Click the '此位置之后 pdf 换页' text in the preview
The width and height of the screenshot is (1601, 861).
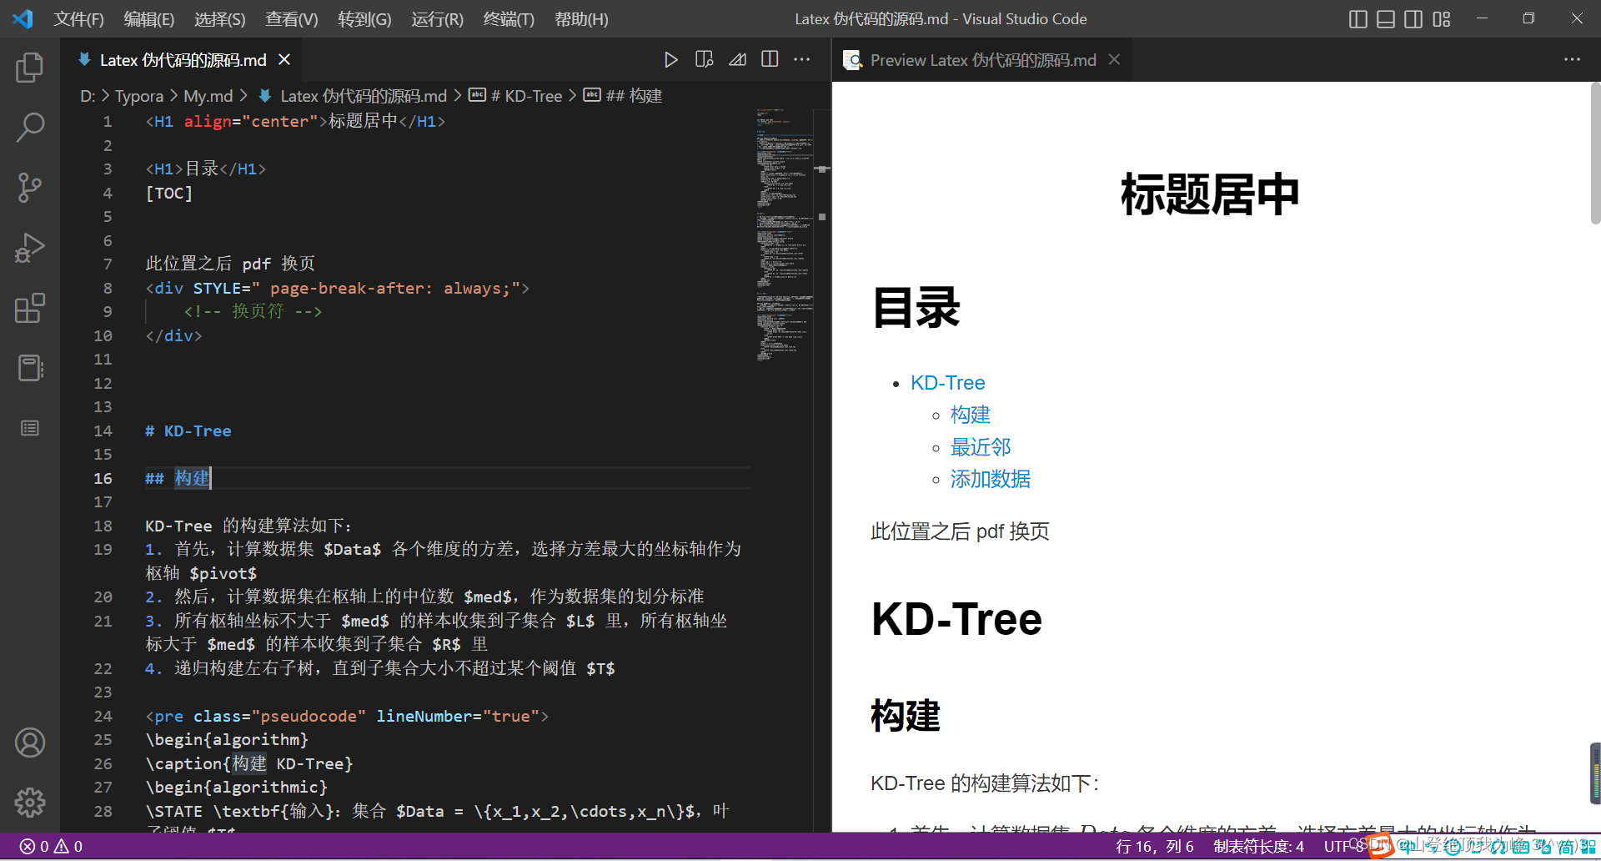960,531
